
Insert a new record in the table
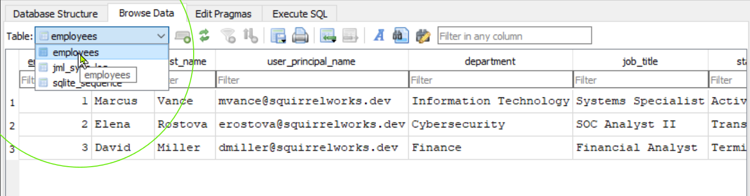coord(328,36)
